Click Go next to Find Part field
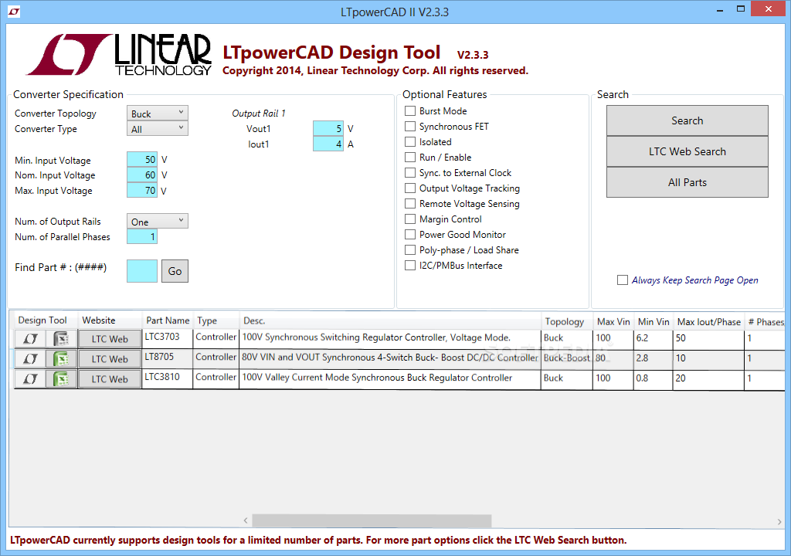Viewport: 791px width, 556px height. point(175,271)
